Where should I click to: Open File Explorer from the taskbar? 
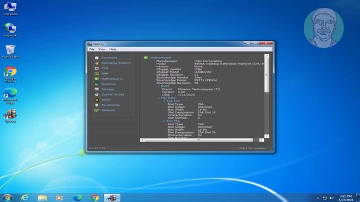42,198
